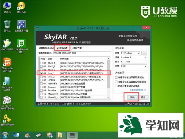Click the driver list scroll-up arrow
185x139 pixels.
point(108,58)
